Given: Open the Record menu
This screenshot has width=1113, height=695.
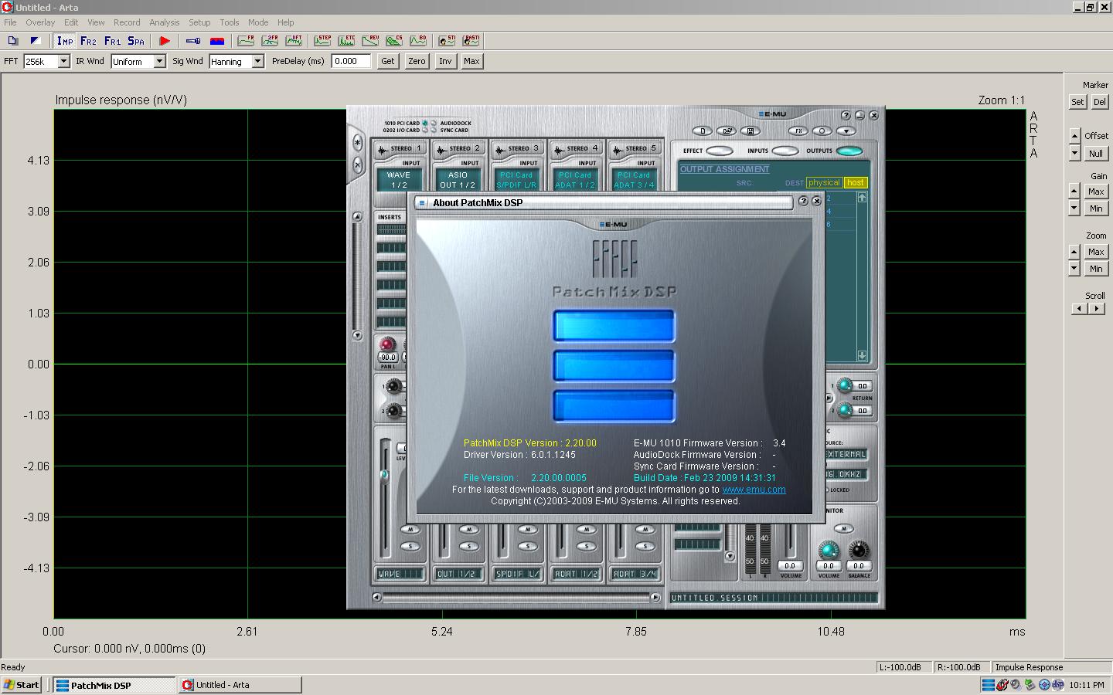Looking at the screenshot, I should click(x=127, y=22).
